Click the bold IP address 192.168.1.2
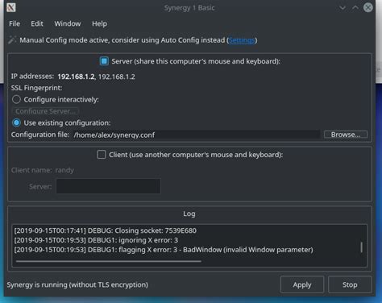 pos(76,77)
